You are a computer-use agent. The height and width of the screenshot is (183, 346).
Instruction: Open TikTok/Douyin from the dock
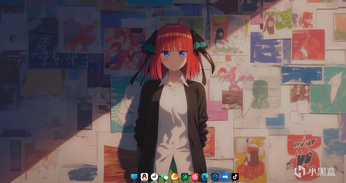(235, 177)
